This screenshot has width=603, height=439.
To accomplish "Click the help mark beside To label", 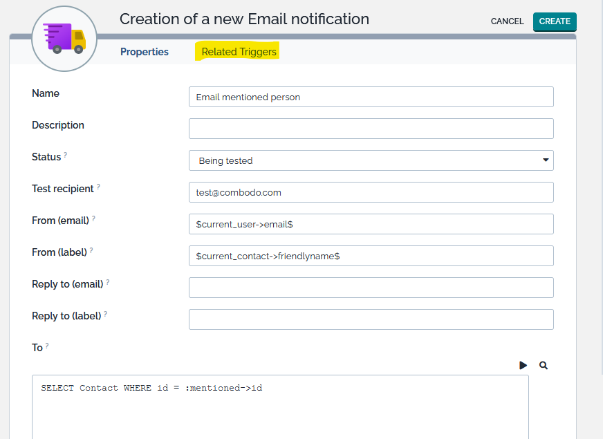I will coord(47,346).
